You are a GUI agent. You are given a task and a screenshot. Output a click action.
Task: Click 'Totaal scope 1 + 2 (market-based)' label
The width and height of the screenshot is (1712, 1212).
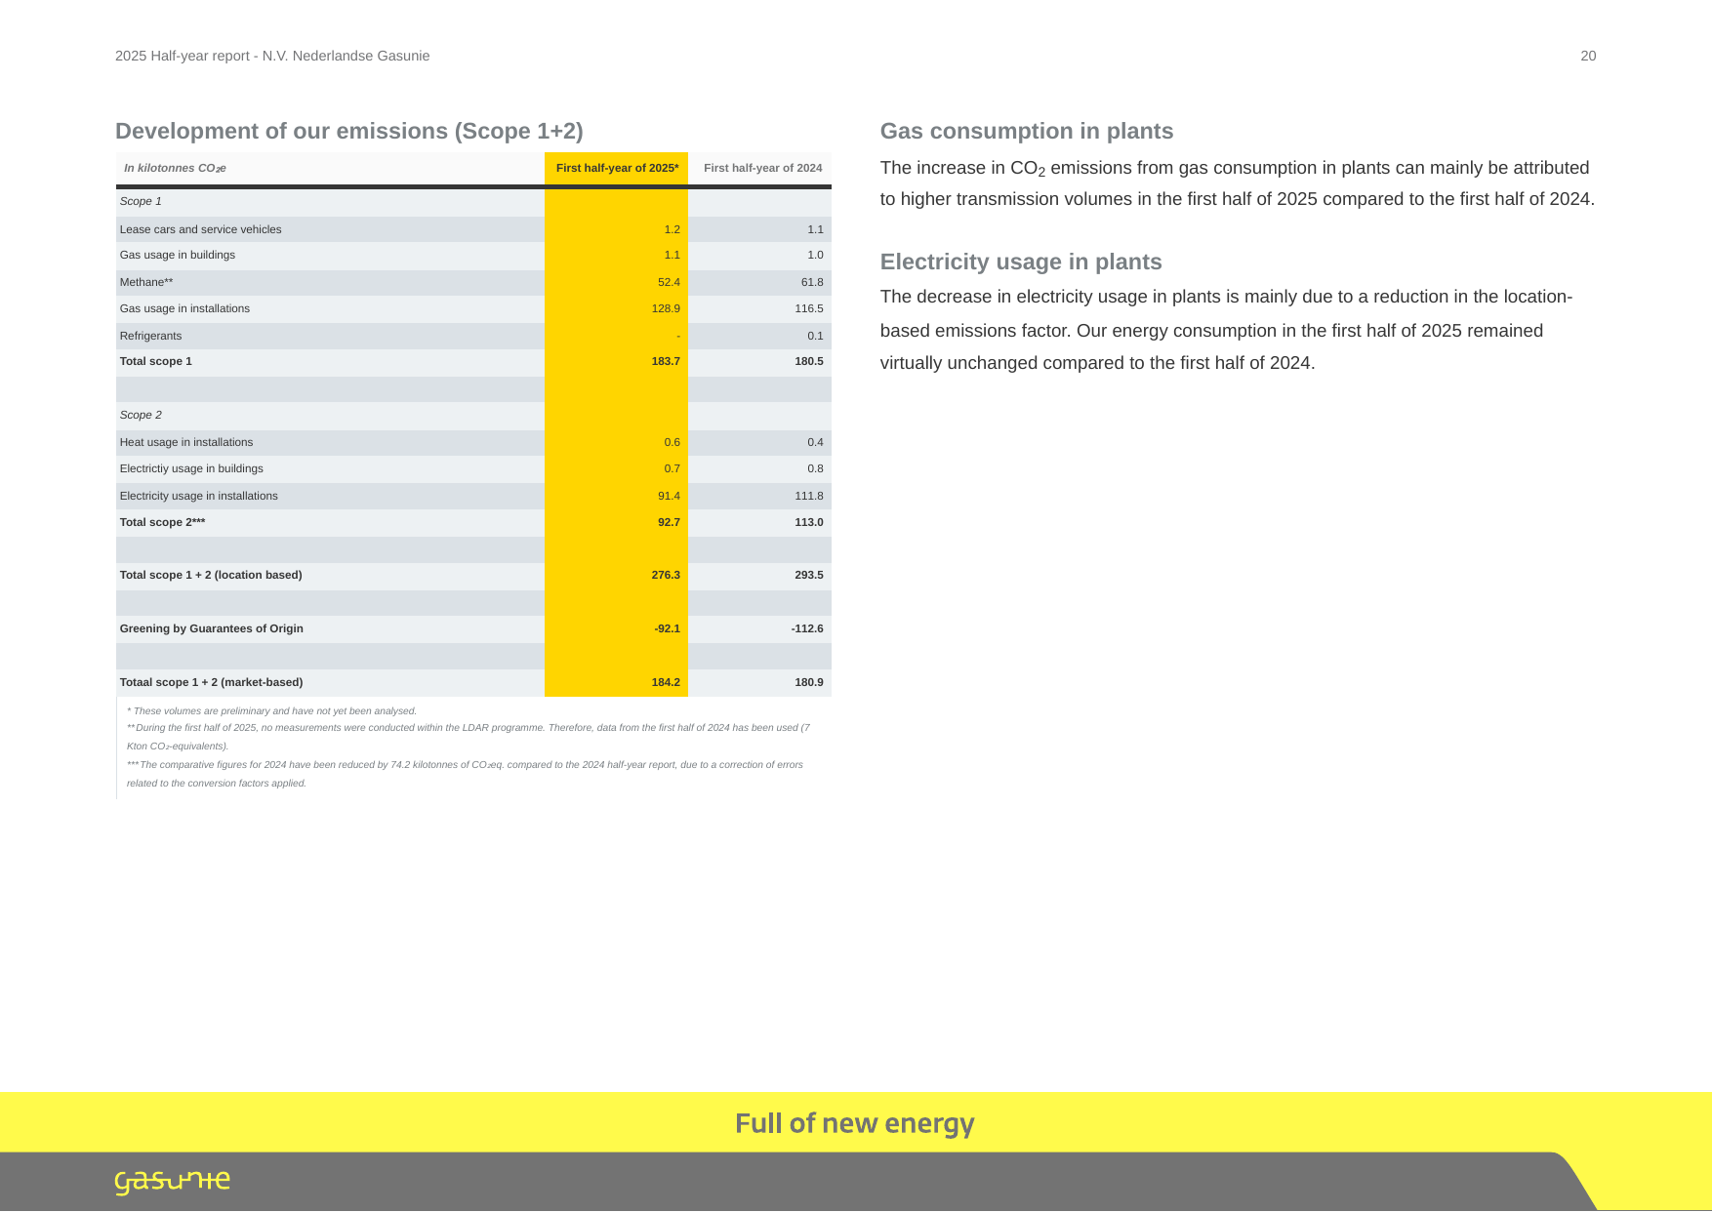(211, 682)
